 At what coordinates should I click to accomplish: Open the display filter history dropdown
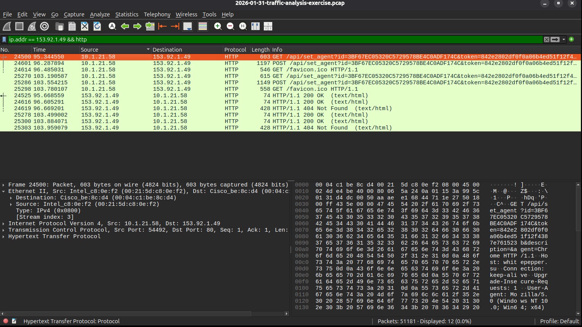tap(564, 39)
